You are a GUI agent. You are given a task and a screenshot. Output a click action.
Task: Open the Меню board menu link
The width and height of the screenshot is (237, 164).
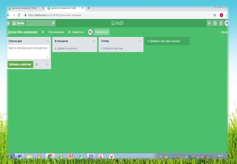point(224,32)
